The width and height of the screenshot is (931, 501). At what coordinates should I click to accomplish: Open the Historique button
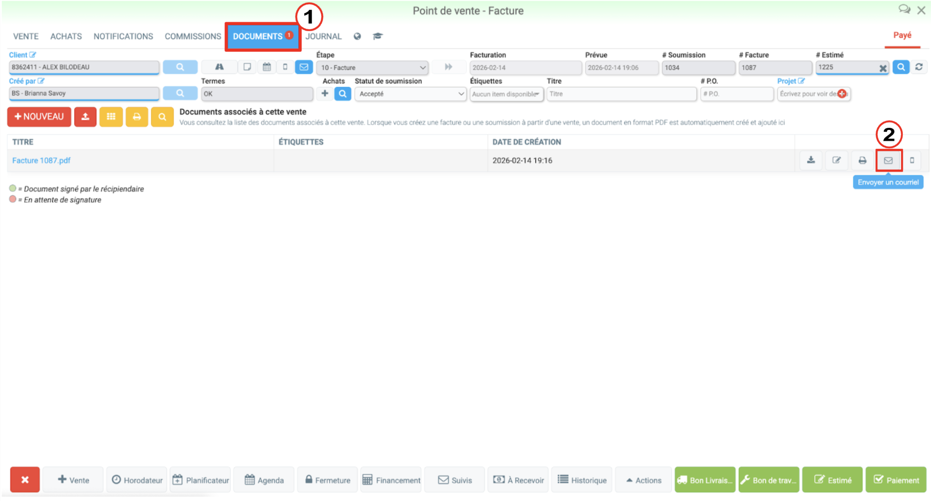click(582, 480)
